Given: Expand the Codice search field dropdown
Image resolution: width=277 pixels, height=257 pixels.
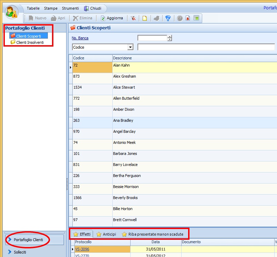Looking at the screenshot, I should [x=130, y=47].
